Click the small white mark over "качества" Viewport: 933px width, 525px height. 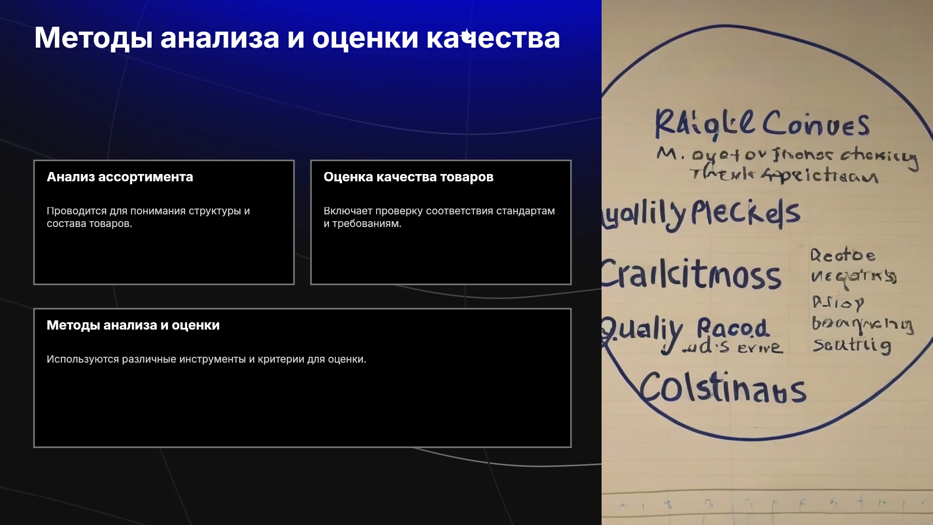pyautogui.click(x=466, y=36)
